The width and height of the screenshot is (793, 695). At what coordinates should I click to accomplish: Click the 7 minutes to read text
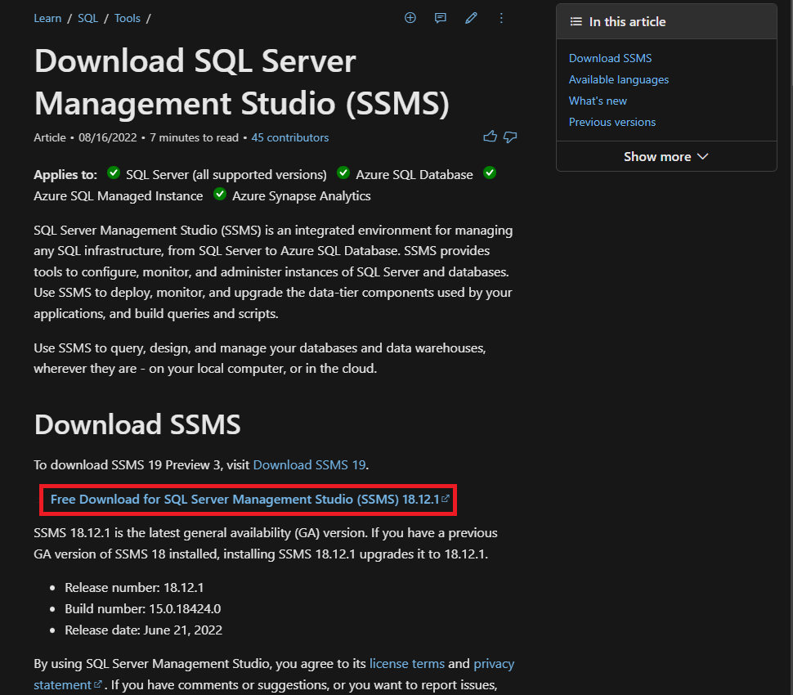[x=194, y=137]
